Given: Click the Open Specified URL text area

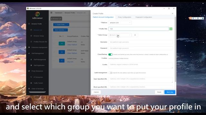Looking at the screenshot, I should [x=140, y=80].
